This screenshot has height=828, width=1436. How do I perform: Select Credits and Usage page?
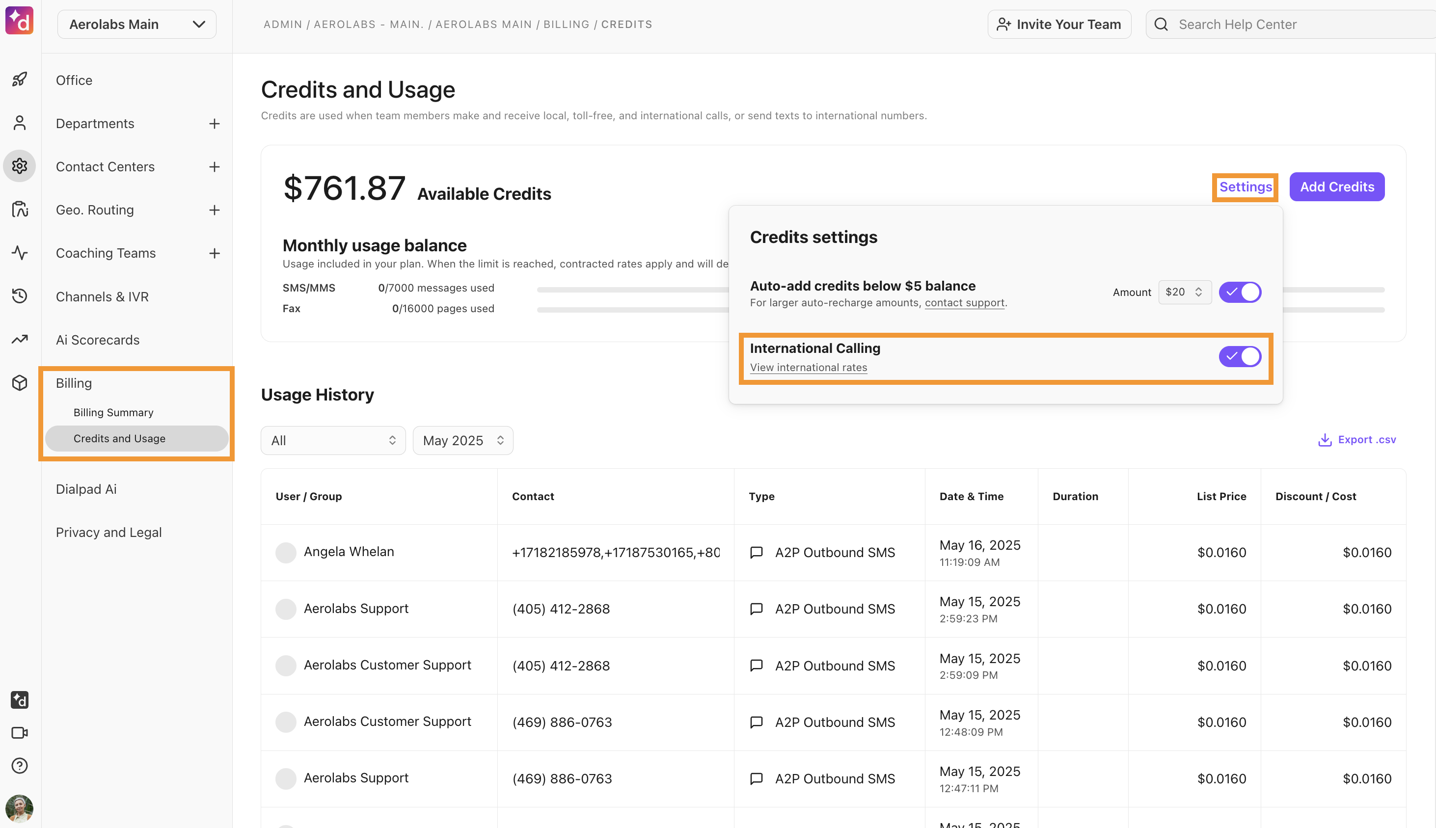coord(136,438)
